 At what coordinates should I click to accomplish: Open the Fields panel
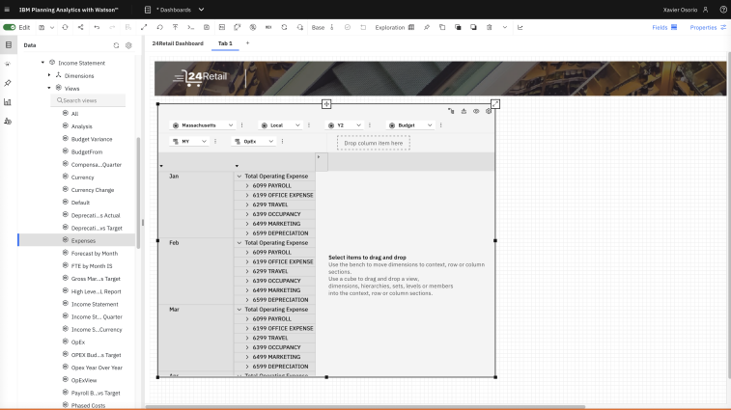point(664,27)
